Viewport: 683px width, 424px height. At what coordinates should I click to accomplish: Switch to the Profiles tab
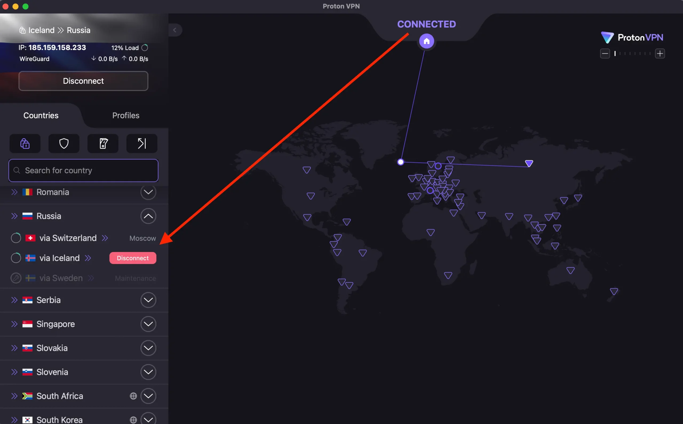126,115
